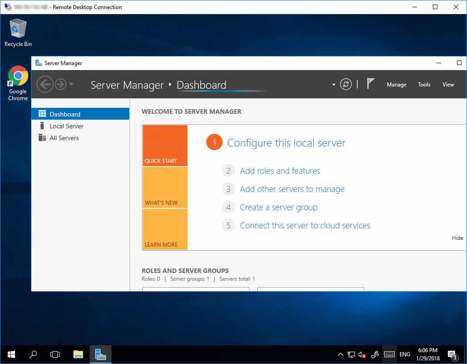This screenshot has height=364, width=467.
Task: Refresh the Server Manager dashboard
Action: [346, 84]
